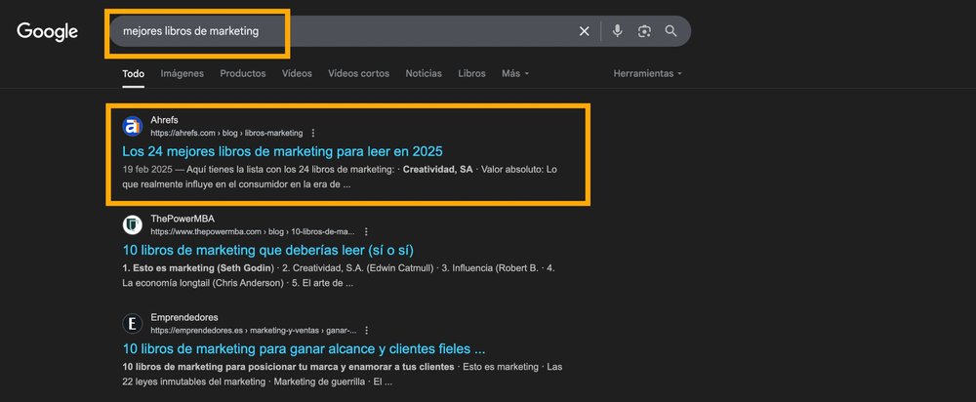The height and width of the screenshot is (402, 976).
Task: Click the ThePowerMBA site favicon
Action: point(133,224)
